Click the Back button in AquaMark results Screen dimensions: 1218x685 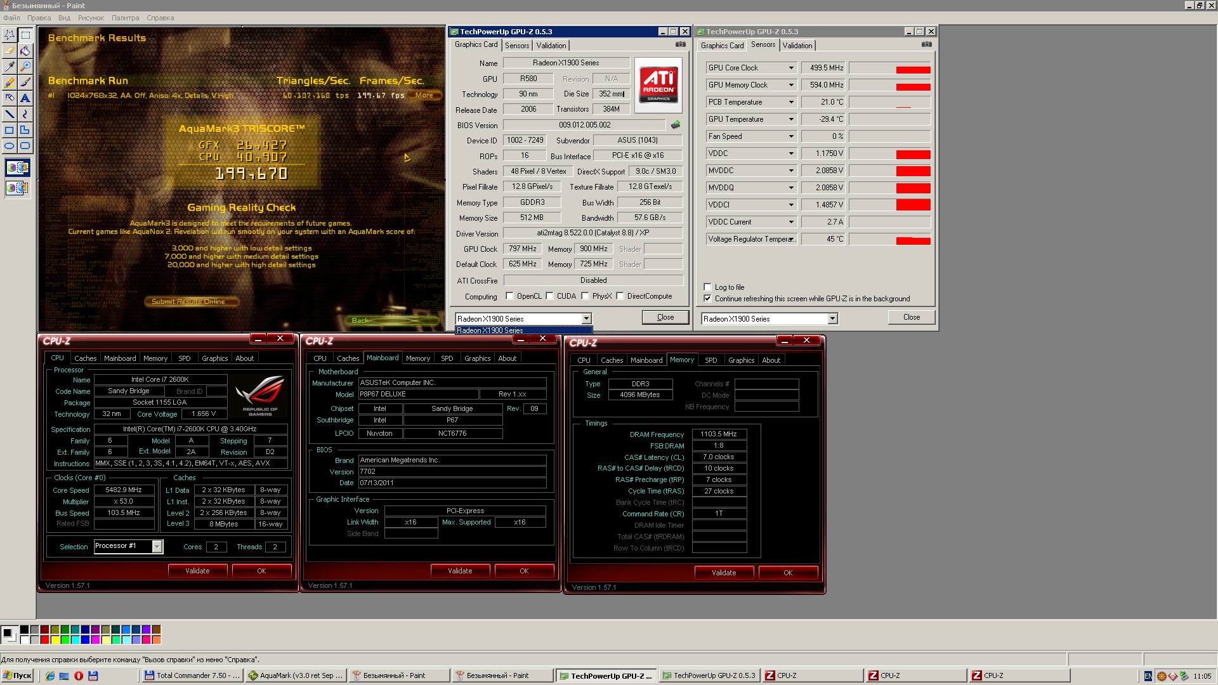360,321
